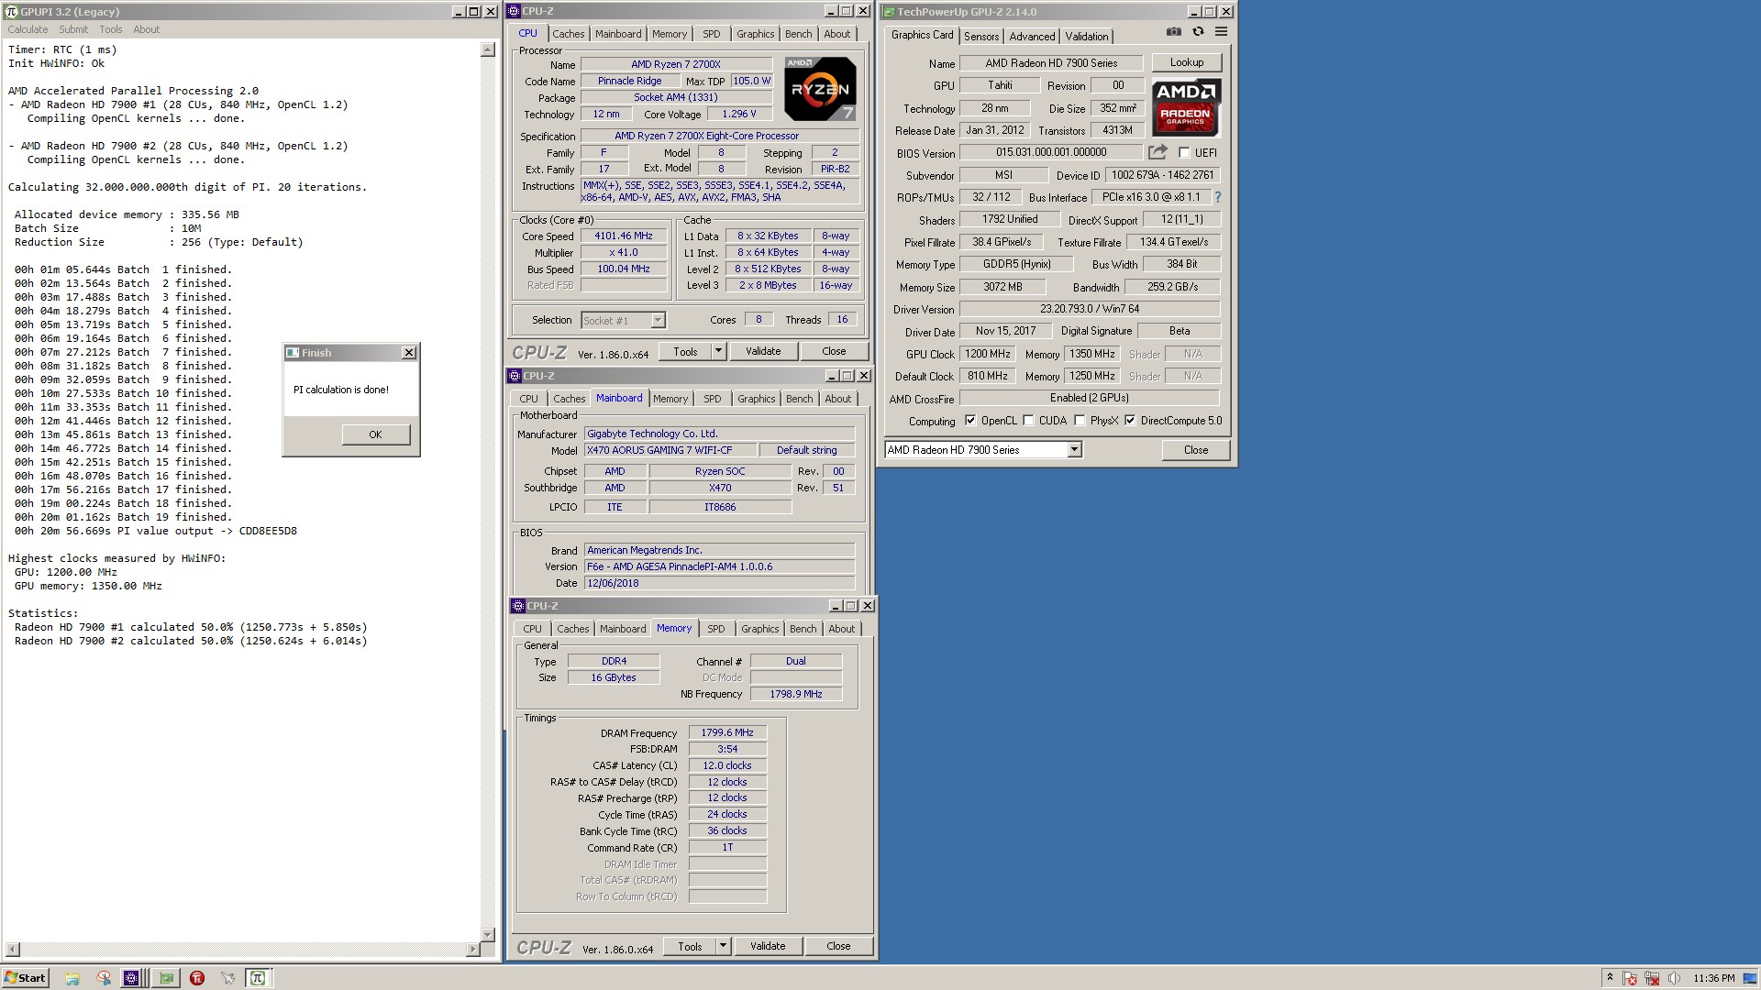Click GPUPI horizontal scrollbar left arrow
Viewport: 1761px width, 990px height.
pos(12,950)
